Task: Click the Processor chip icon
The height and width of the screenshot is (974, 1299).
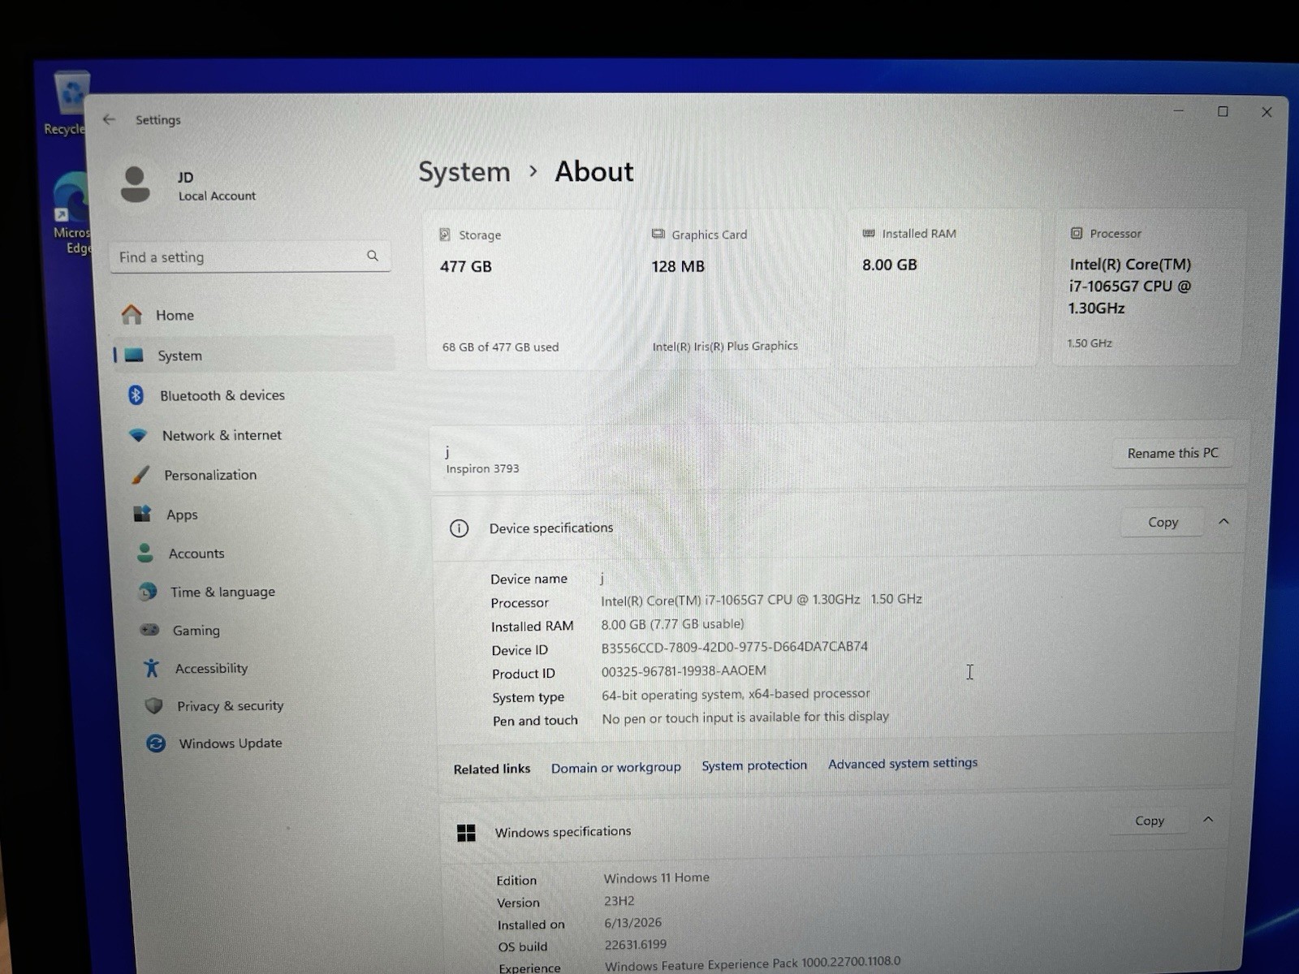Action: click(1077, 233)
